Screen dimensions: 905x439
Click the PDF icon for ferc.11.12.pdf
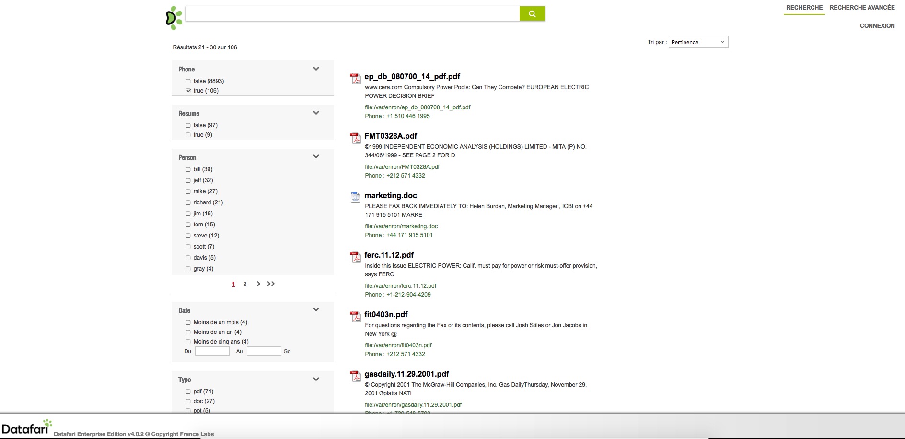355,257
